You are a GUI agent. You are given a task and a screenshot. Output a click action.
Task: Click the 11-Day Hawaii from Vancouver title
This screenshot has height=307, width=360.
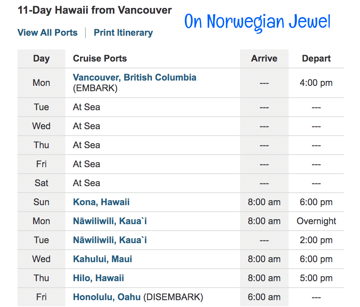coord(95,10)
